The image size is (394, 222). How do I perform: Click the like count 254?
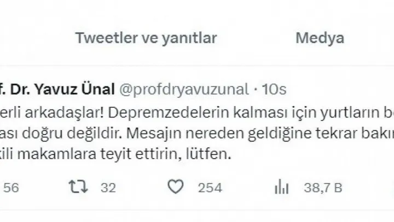[210, 188]
